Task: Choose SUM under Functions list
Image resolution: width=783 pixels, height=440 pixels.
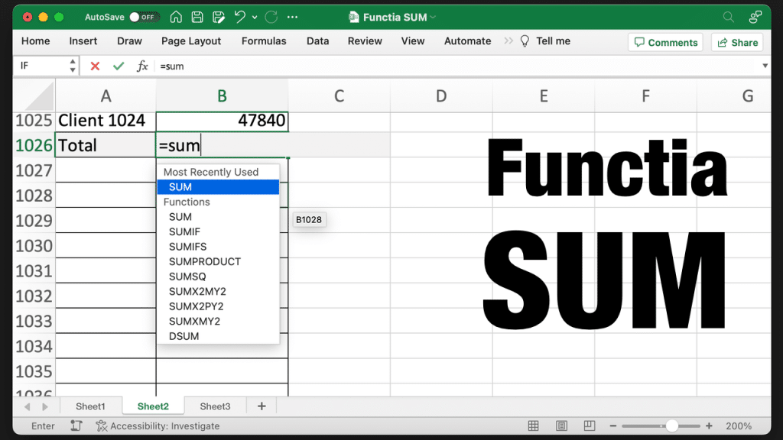Action: pyautogui.click(x=218, y=217)
